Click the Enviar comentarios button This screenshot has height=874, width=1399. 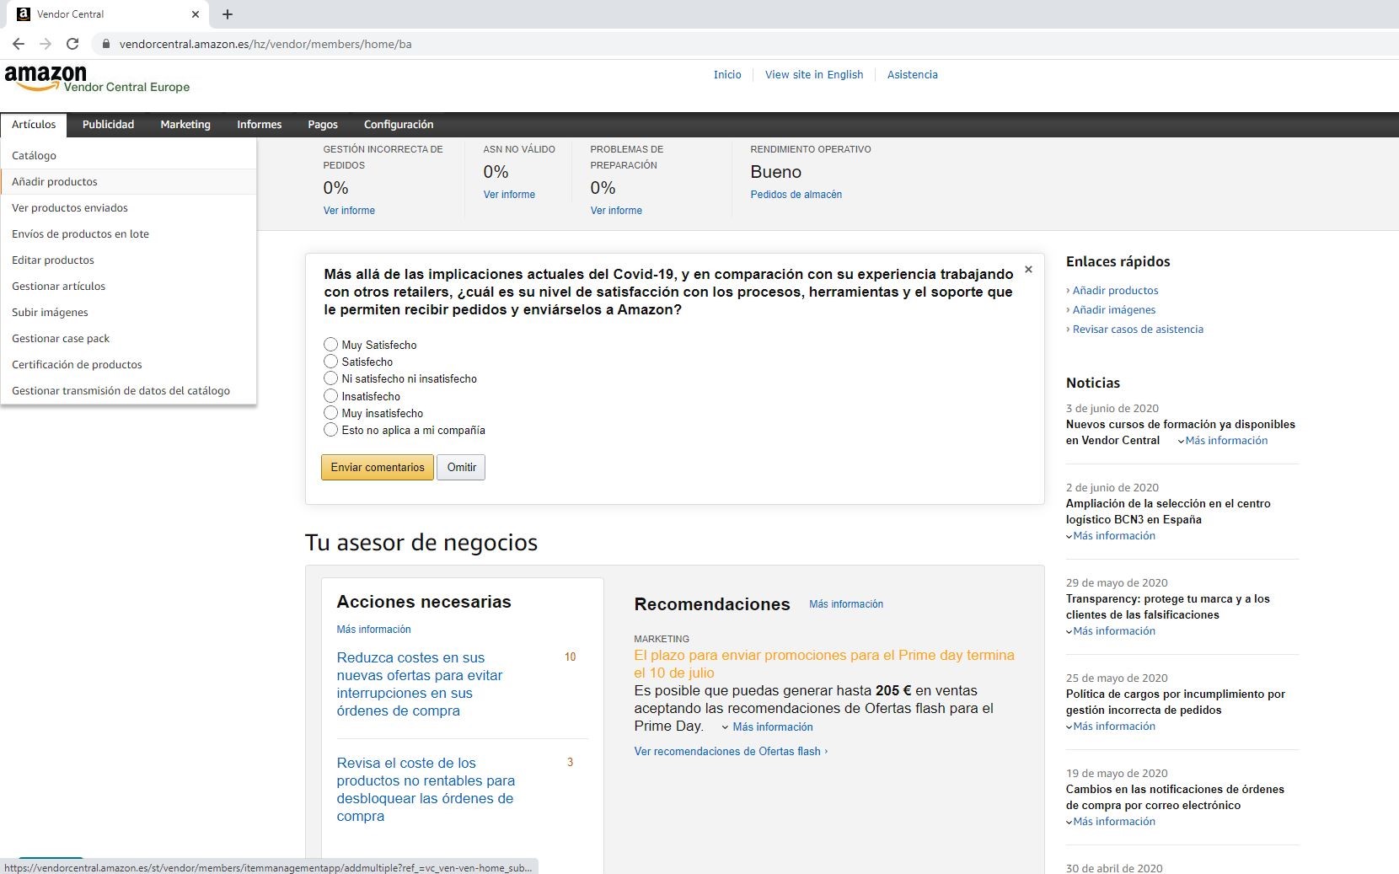point(378,468)
